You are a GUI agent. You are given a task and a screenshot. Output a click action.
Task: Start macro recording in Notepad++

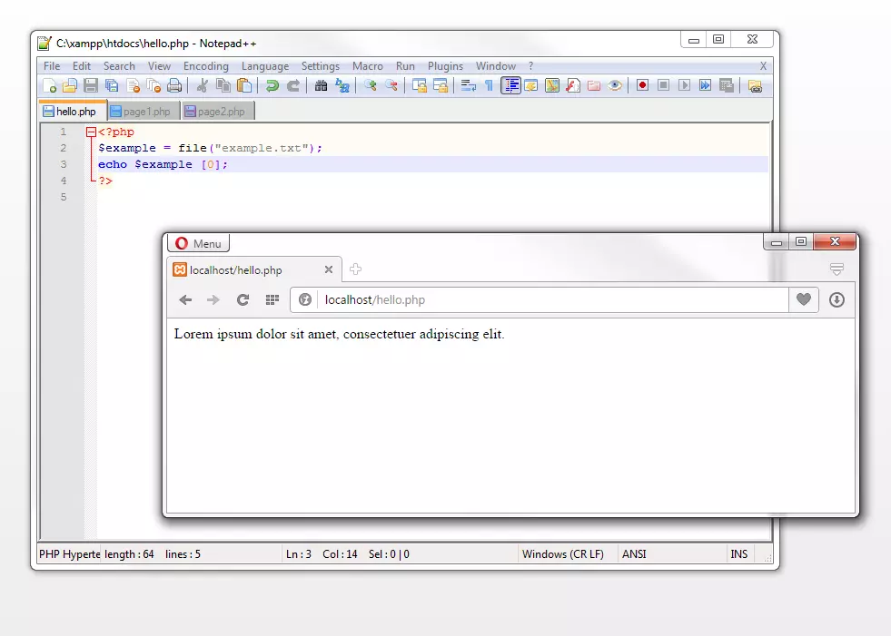641,85
